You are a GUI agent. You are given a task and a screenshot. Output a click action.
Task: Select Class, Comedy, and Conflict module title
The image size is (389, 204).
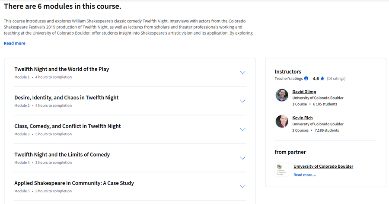(x=67, y=126)
